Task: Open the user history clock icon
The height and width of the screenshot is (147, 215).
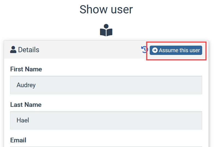Action: 145,49
